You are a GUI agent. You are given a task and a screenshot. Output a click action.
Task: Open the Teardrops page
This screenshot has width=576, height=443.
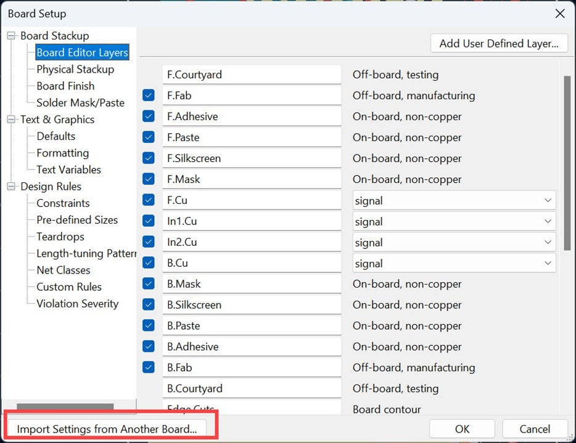60,237
